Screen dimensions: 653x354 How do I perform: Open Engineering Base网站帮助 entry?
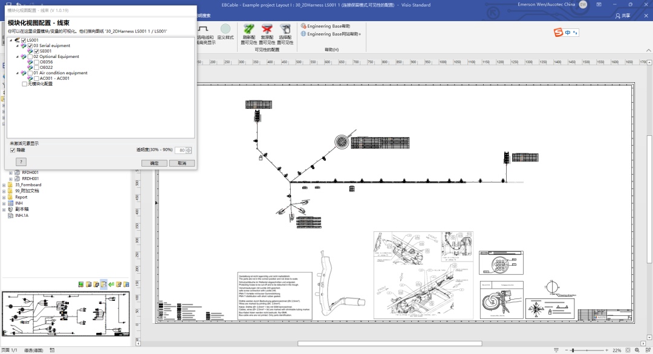[333, 34]
